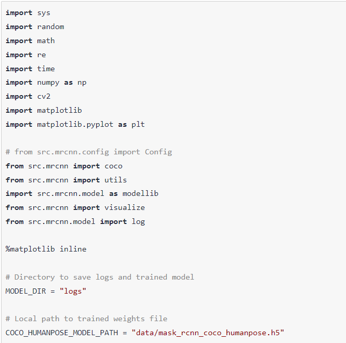Click the 'import re' line

(x=25, y=55)
